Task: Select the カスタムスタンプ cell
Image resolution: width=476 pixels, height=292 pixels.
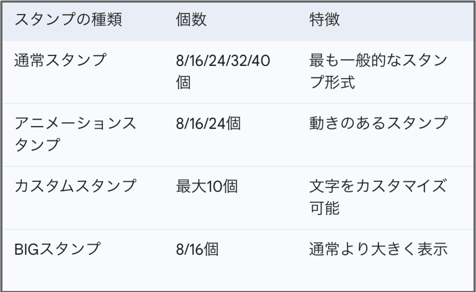Action: point(75,186)
